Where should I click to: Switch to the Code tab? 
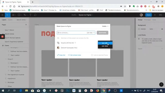pos(154,20)
